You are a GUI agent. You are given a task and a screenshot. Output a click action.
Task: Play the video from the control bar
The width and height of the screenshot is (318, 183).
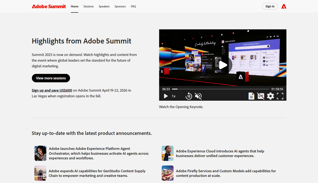click(166, 96)
